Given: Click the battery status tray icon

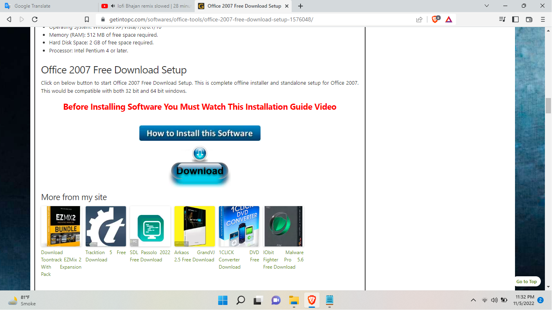Looking at the screenshot, I should click(504, 300).
